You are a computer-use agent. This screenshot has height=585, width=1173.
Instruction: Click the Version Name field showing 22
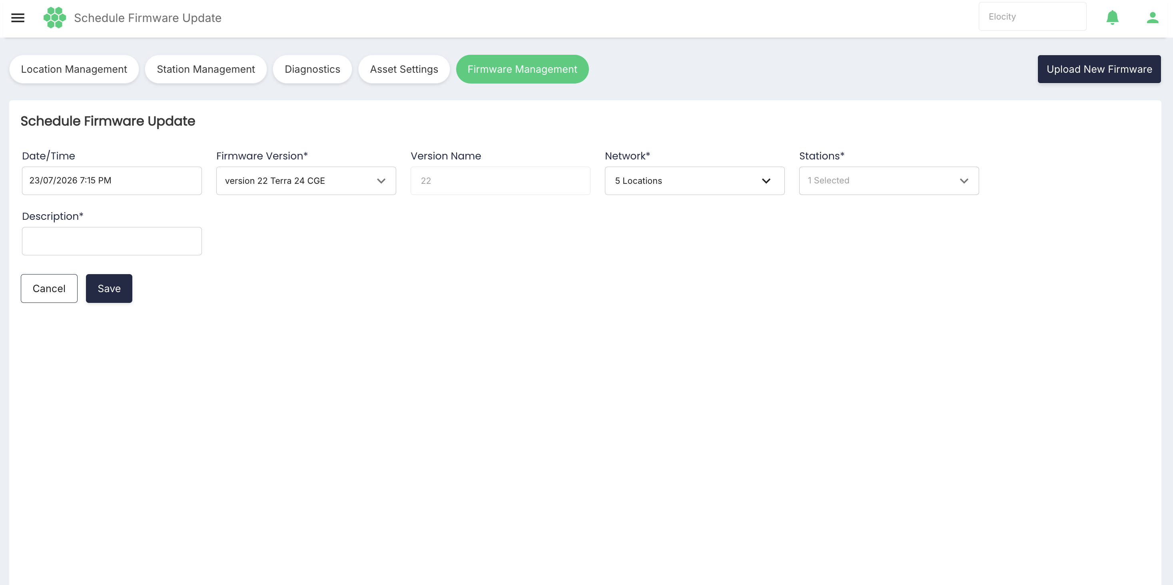coord(500,181)
